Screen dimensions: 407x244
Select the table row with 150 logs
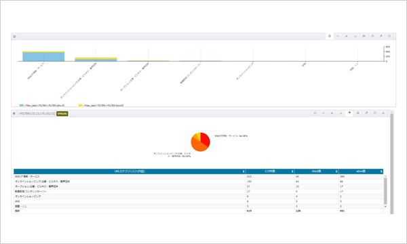[199, 182]
